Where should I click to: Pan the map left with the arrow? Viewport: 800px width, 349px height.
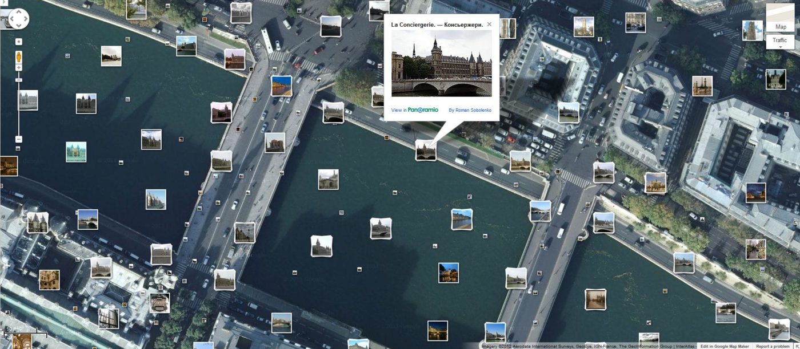[11, 19]
